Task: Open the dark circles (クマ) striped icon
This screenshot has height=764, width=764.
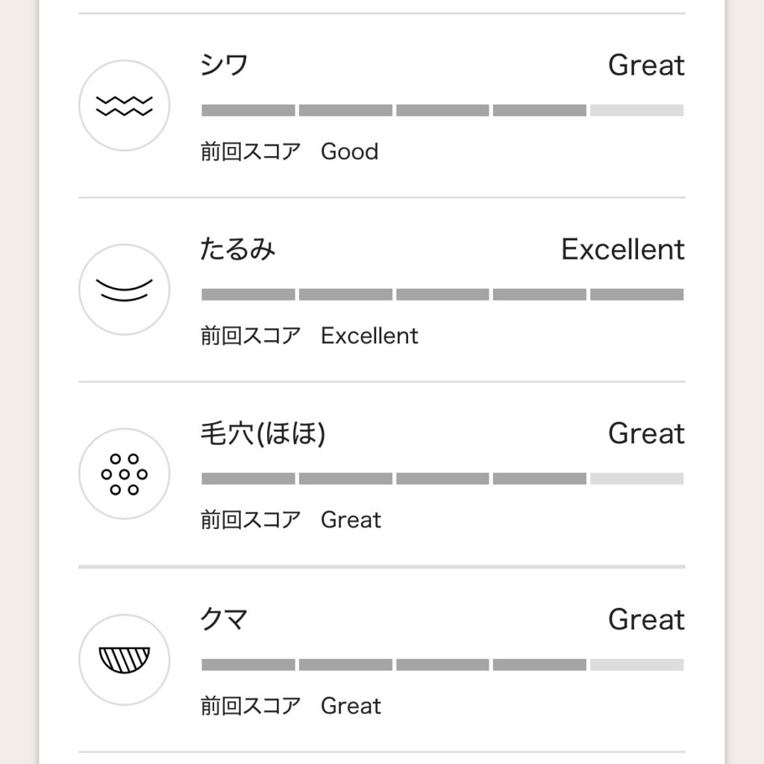Action: click(x=125, y=660)
